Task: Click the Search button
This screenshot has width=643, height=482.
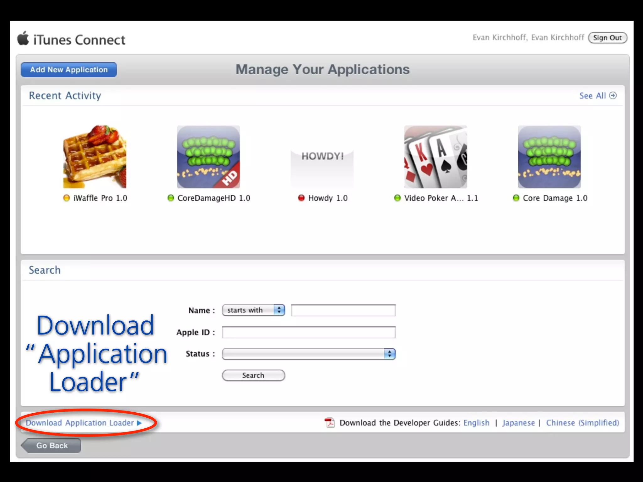Action: click(254, 375)
